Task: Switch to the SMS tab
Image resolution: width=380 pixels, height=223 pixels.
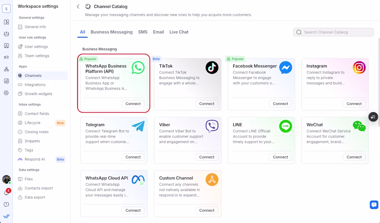Action: [x=143, y=32]
